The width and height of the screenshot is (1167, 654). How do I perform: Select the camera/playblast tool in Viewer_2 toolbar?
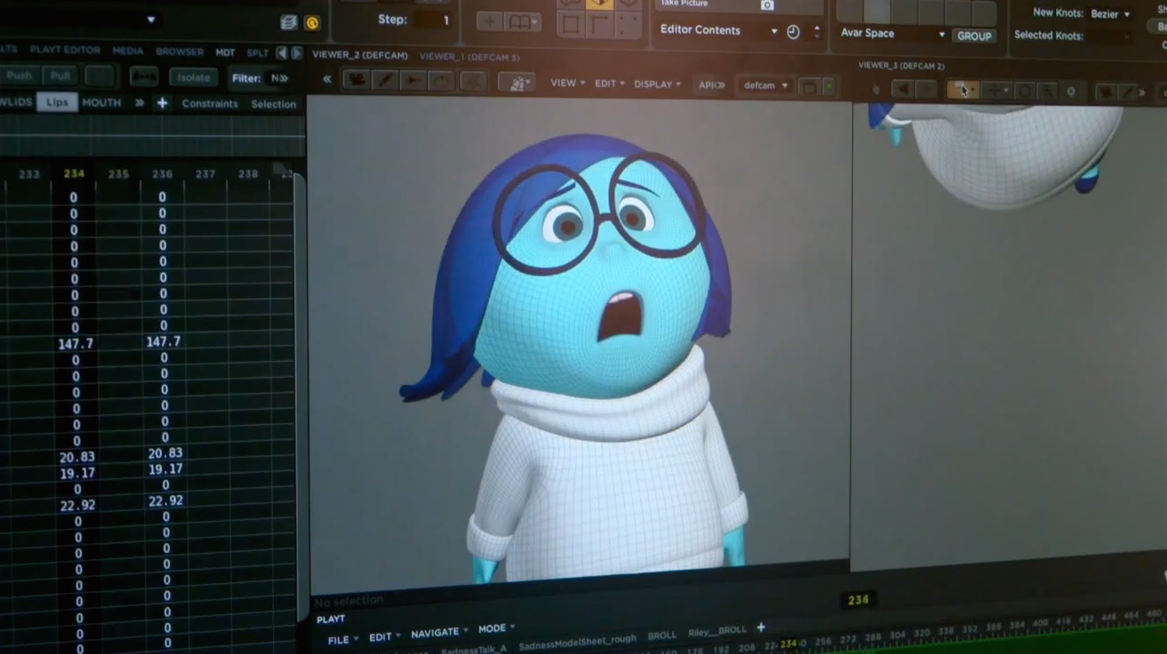pos(356,81)
